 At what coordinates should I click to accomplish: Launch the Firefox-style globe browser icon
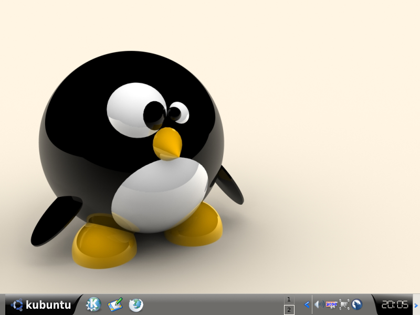click(x=136, y=305)
